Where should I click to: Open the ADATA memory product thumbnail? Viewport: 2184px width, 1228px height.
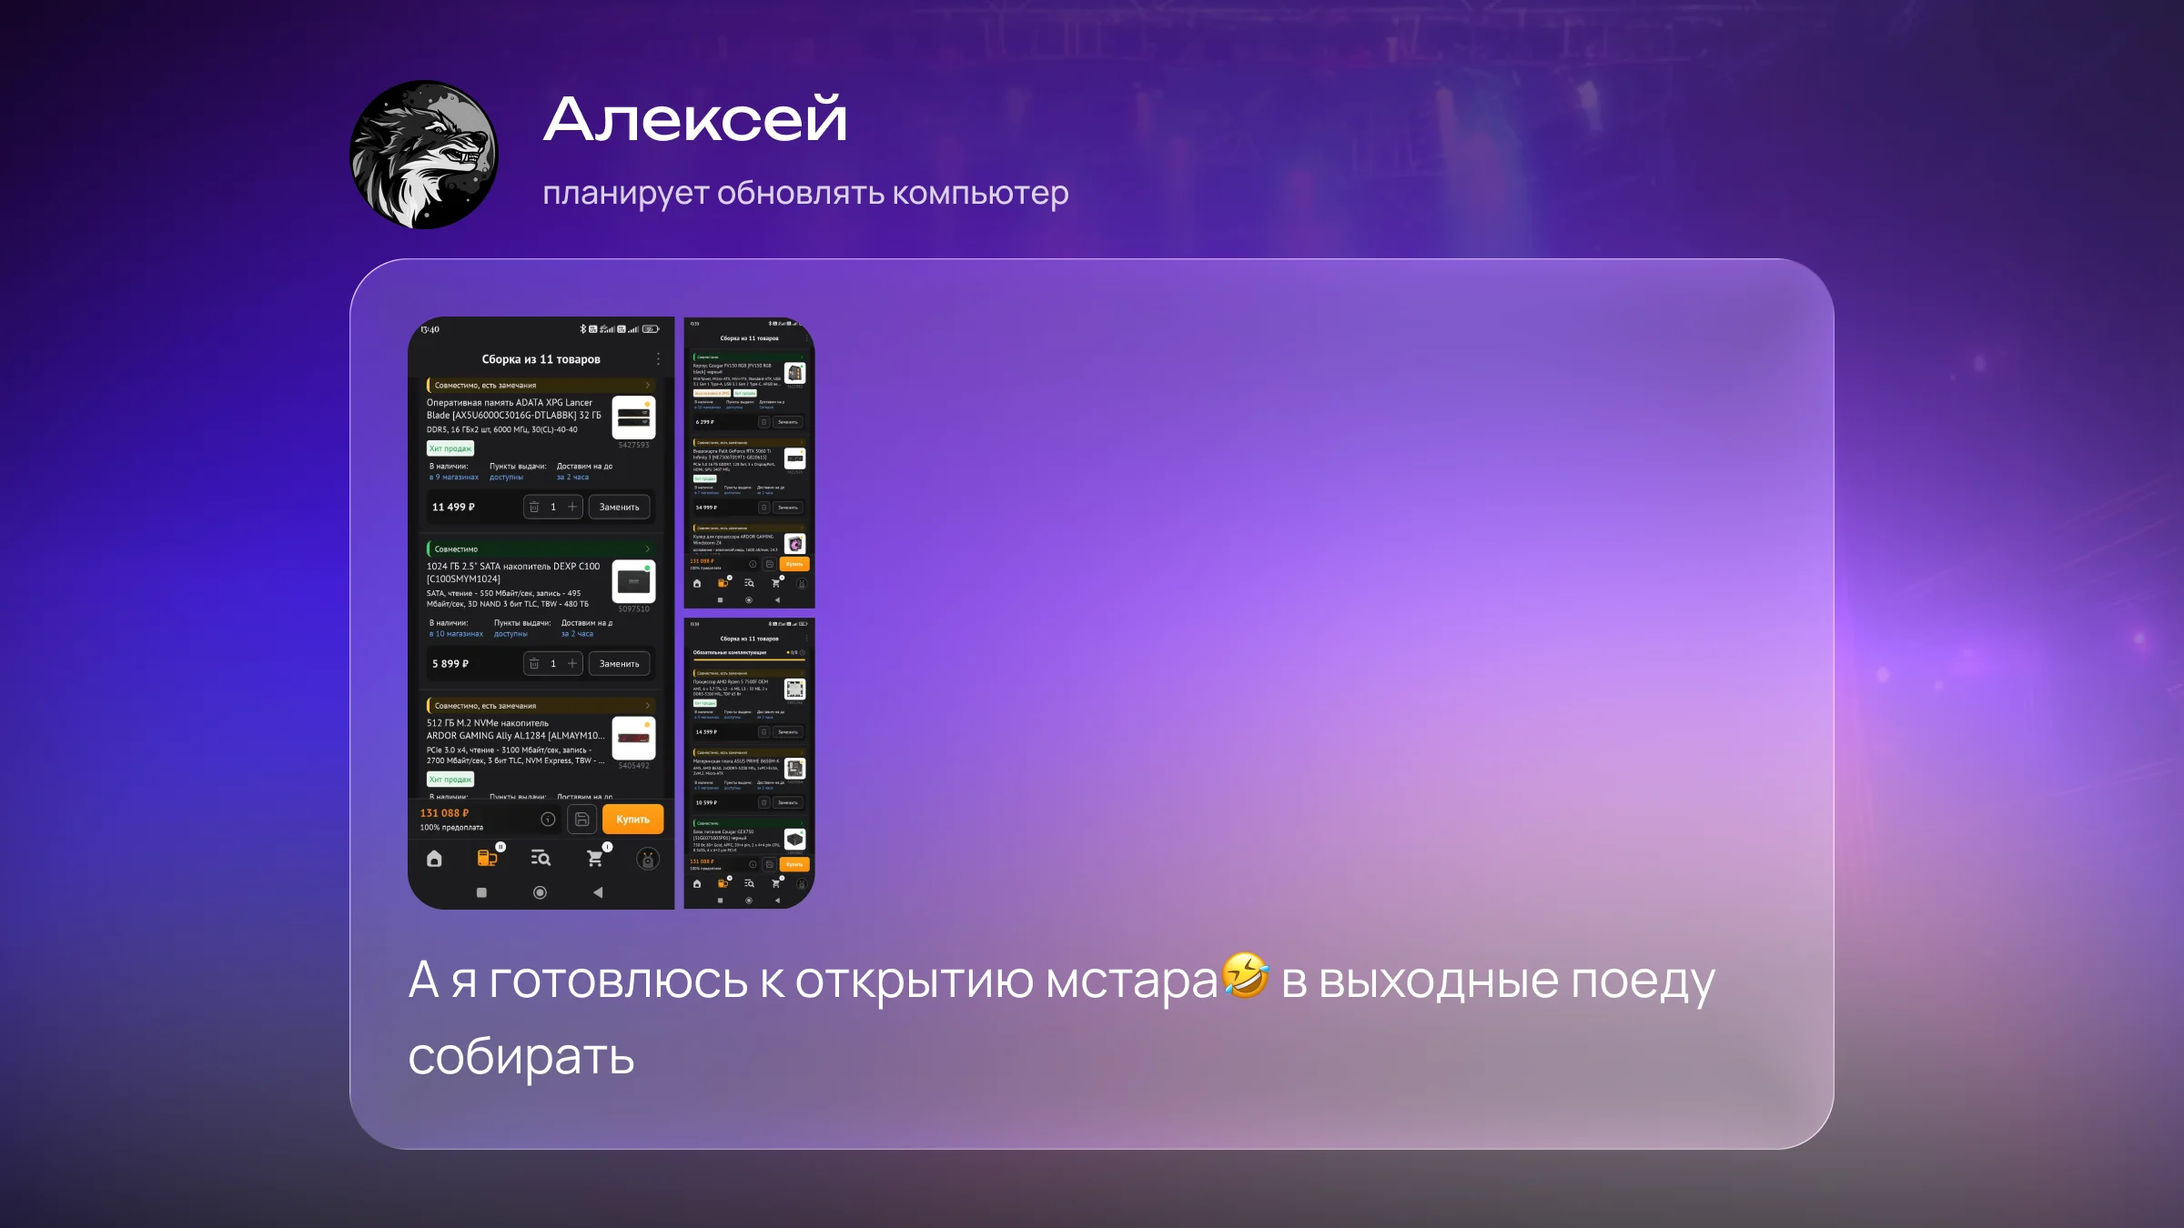pos(633,418)
